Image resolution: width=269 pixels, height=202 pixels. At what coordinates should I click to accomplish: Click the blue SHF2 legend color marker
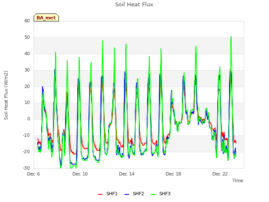point(127,194)
